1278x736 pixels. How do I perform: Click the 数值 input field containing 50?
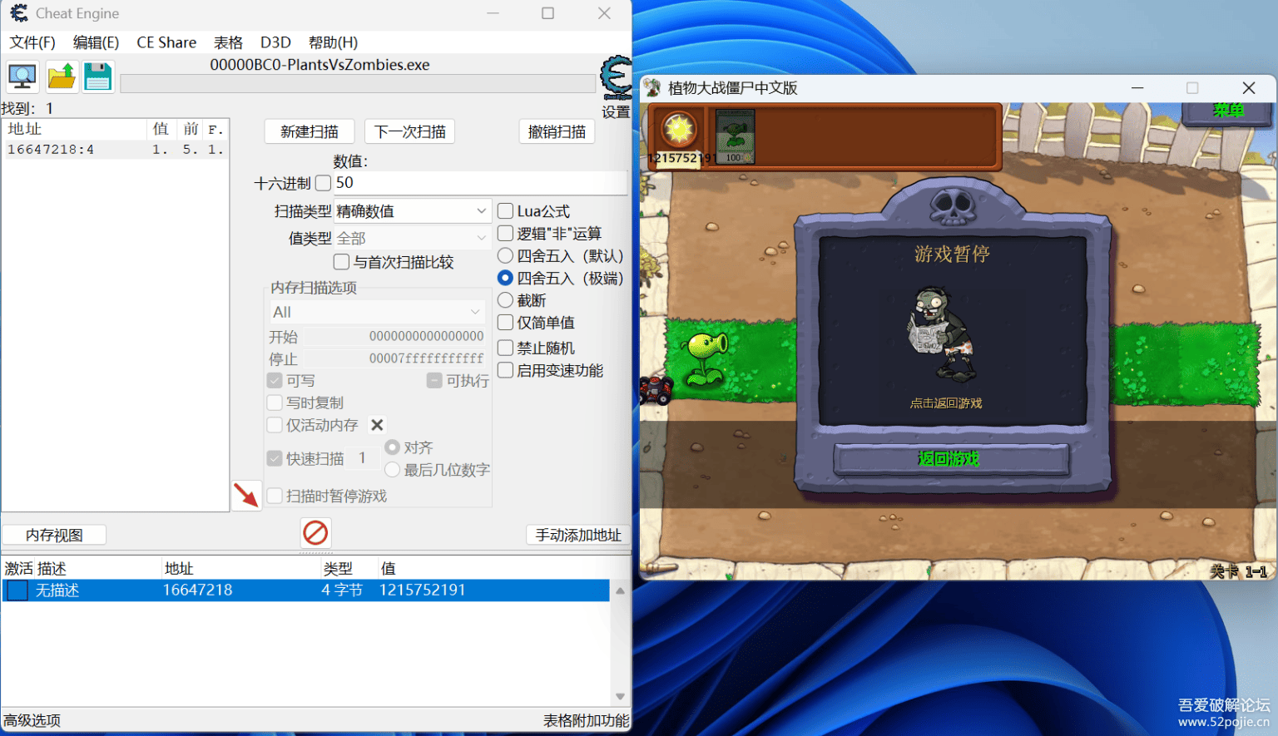click(480, 183)
